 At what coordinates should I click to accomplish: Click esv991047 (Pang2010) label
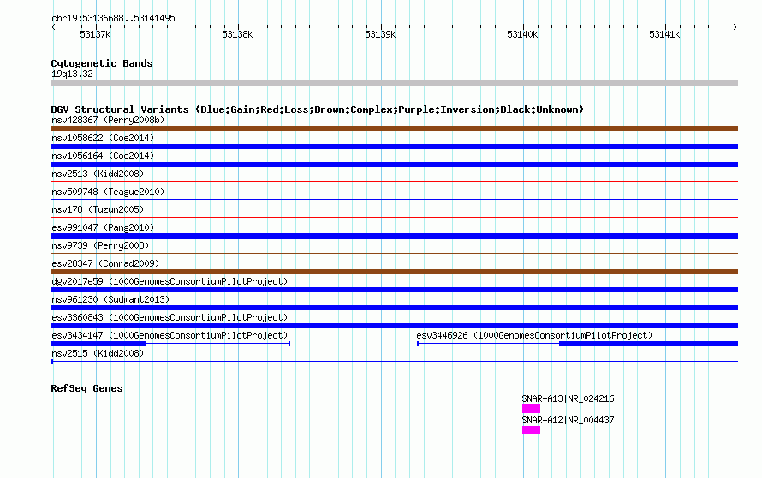tap(103, 227)
